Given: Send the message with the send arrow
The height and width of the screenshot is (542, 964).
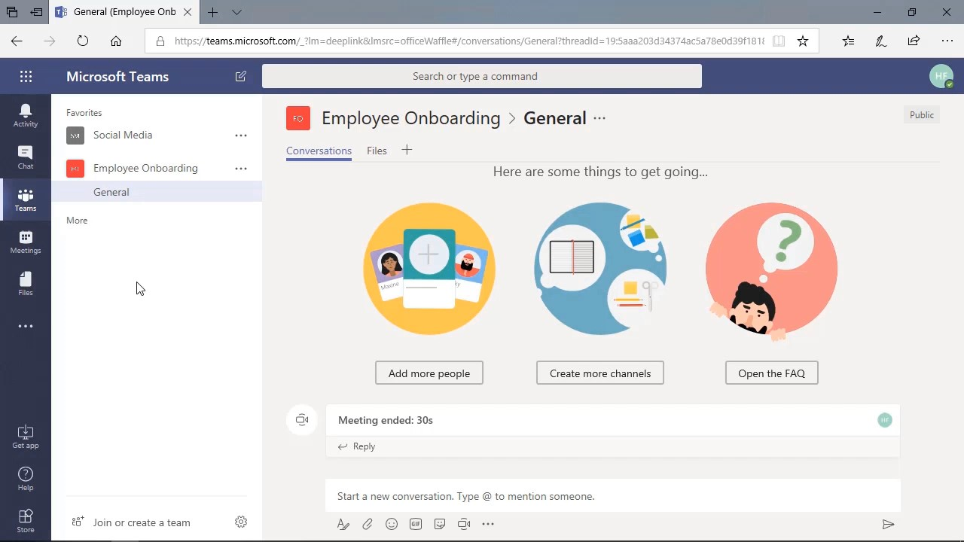Looking at the screenshot, I should (888, 524).
